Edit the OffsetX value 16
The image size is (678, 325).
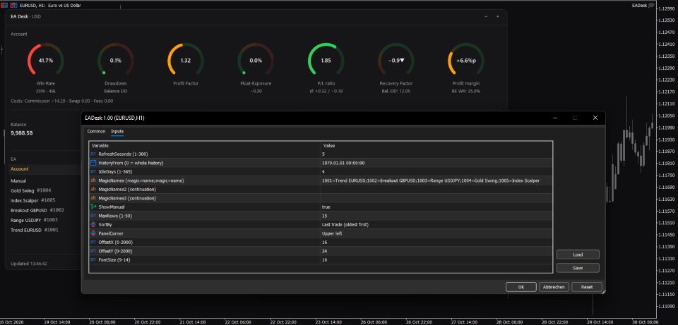pyautogui.click(x=436, y=242)
